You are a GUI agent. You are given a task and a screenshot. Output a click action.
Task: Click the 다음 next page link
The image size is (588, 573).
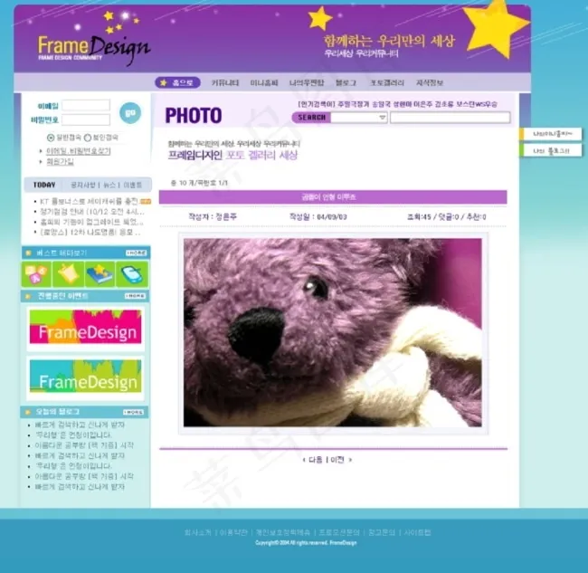coord(315,460)
